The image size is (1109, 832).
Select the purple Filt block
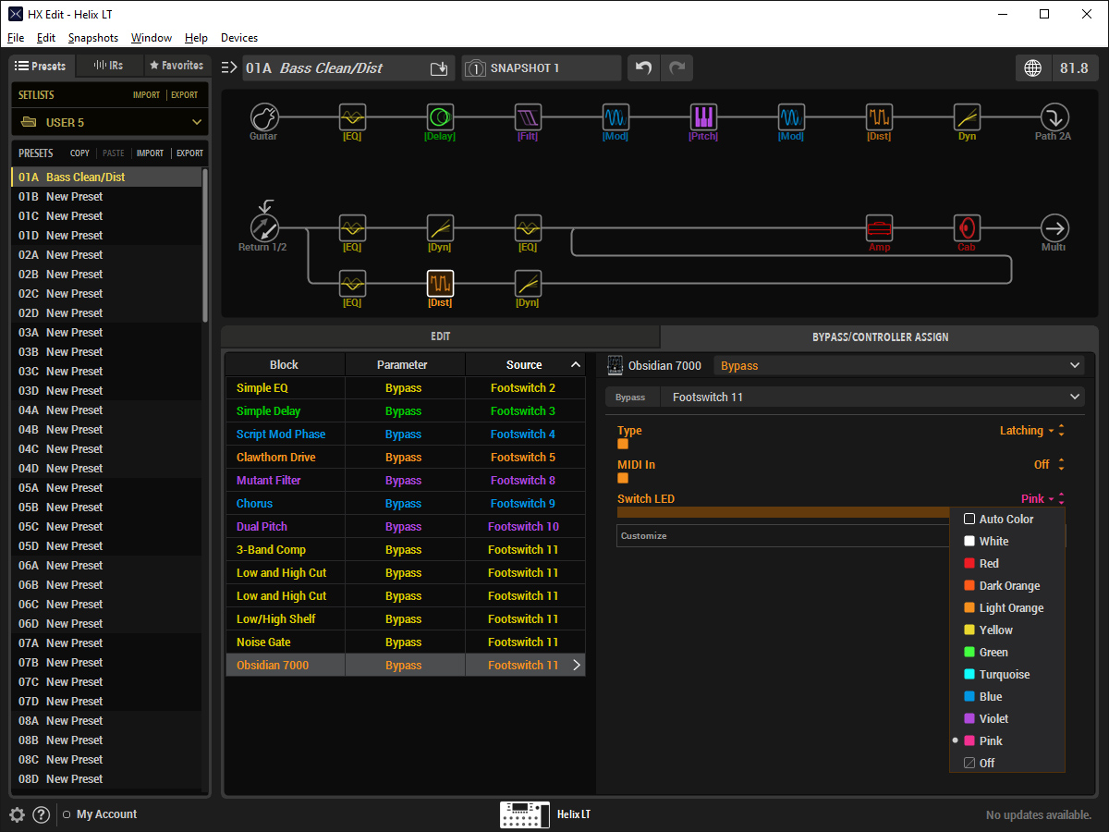tap(528, 117)
